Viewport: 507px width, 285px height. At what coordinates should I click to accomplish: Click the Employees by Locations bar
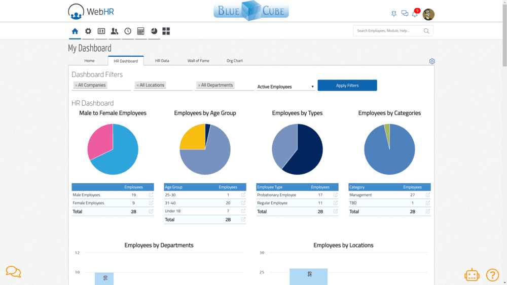coord(308,276)
